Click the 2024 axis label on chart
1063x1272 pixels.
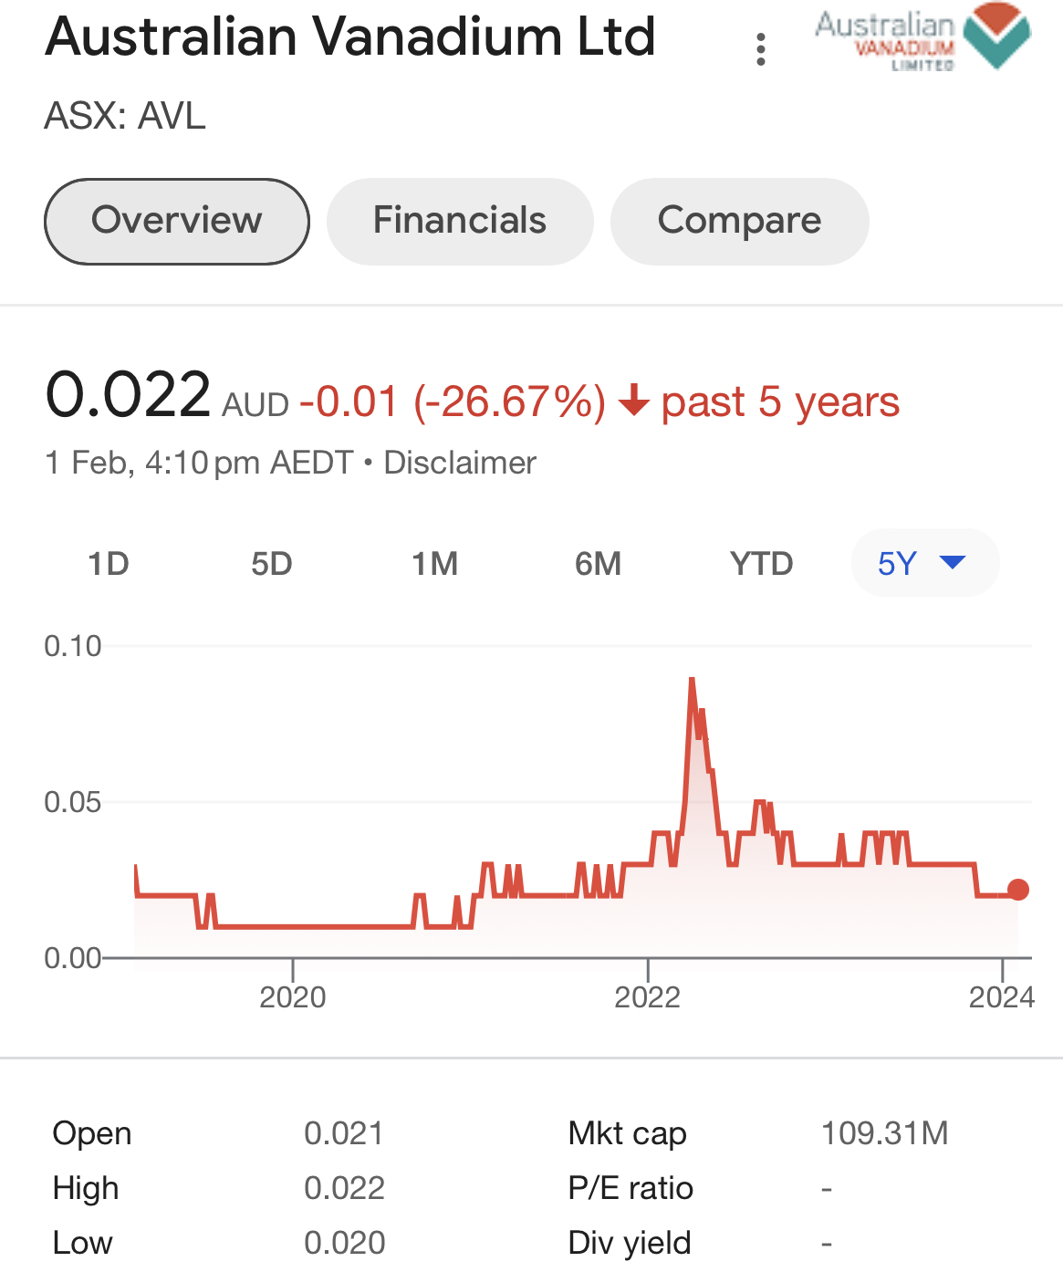[x=1002, y=997]
